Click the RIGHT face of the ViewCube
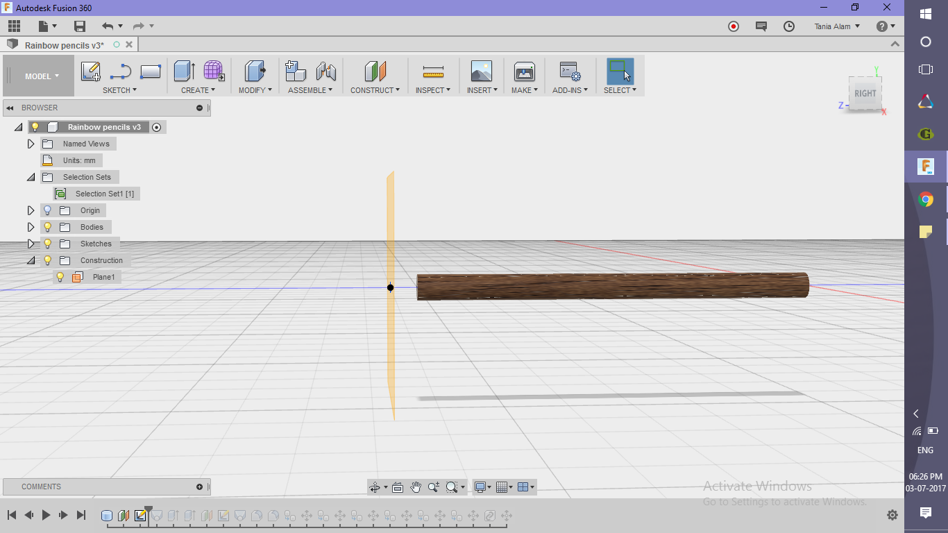Screen dimensions: 948x533 click(865, 94)
